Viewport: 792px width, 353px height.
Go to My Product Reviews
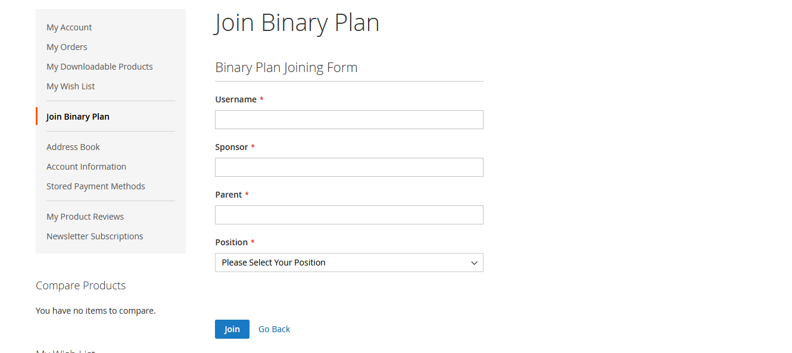pos(85,217)
